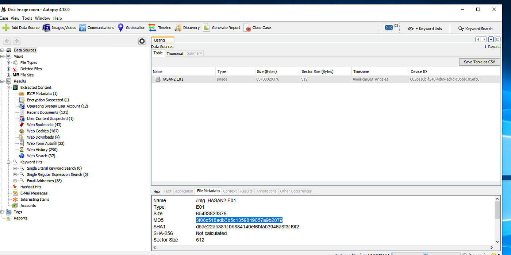Collapse the Extracted Content node

click(9, 87)
